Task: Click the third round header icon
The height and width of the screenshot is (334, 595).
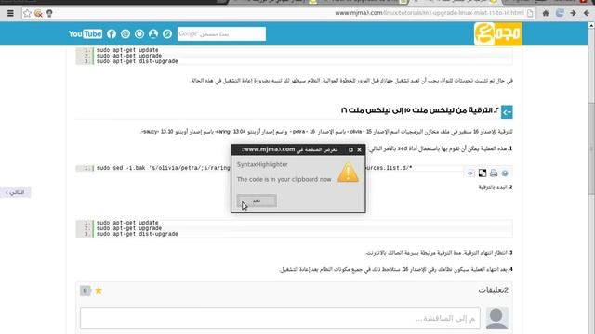Action: click(x=139, y=34)
